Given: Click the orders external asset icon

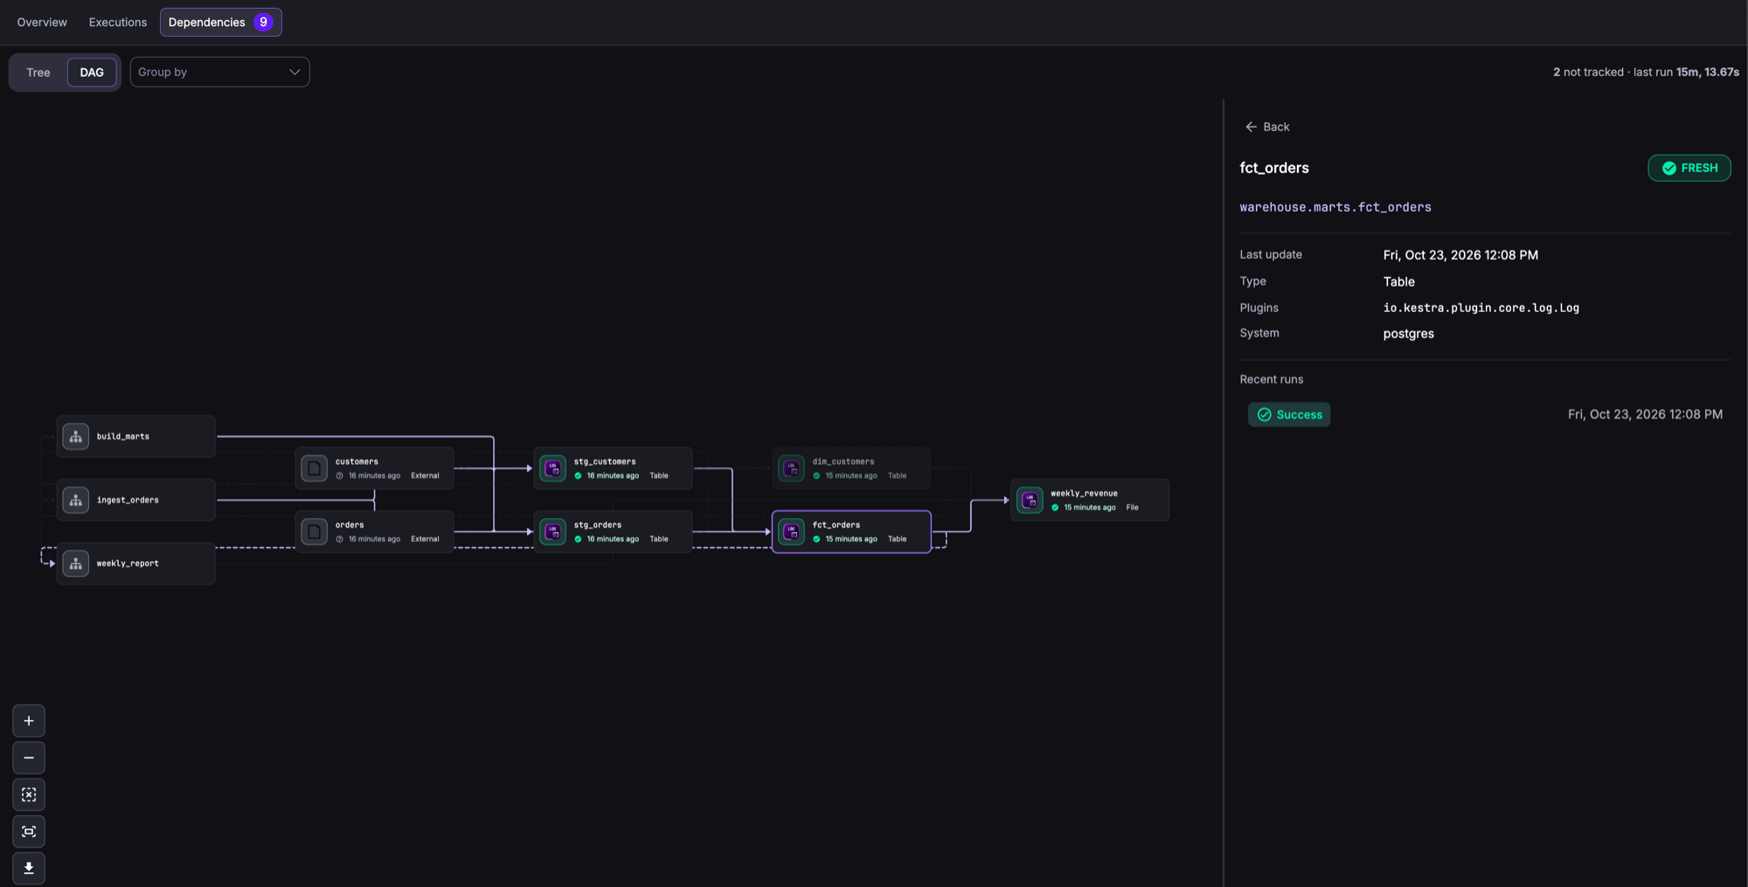Looking at the screenshot, I should pos(314,531).
